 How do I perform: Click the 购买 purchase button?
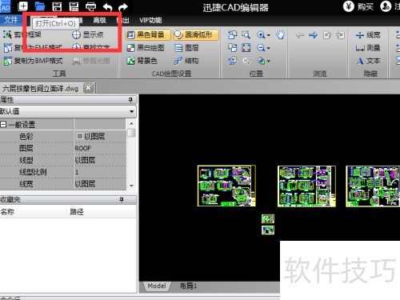pyautogui.click(x=358, y=6)
